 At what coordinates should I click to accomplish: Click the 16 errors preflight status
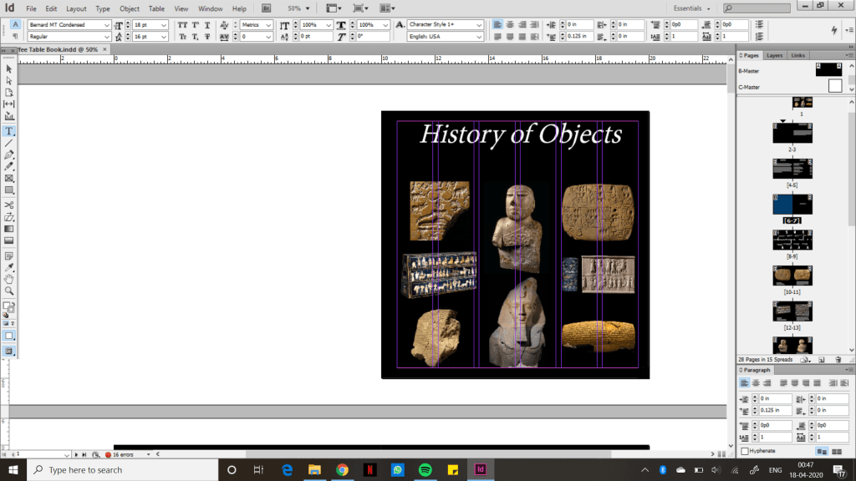(x=123, y=454)
